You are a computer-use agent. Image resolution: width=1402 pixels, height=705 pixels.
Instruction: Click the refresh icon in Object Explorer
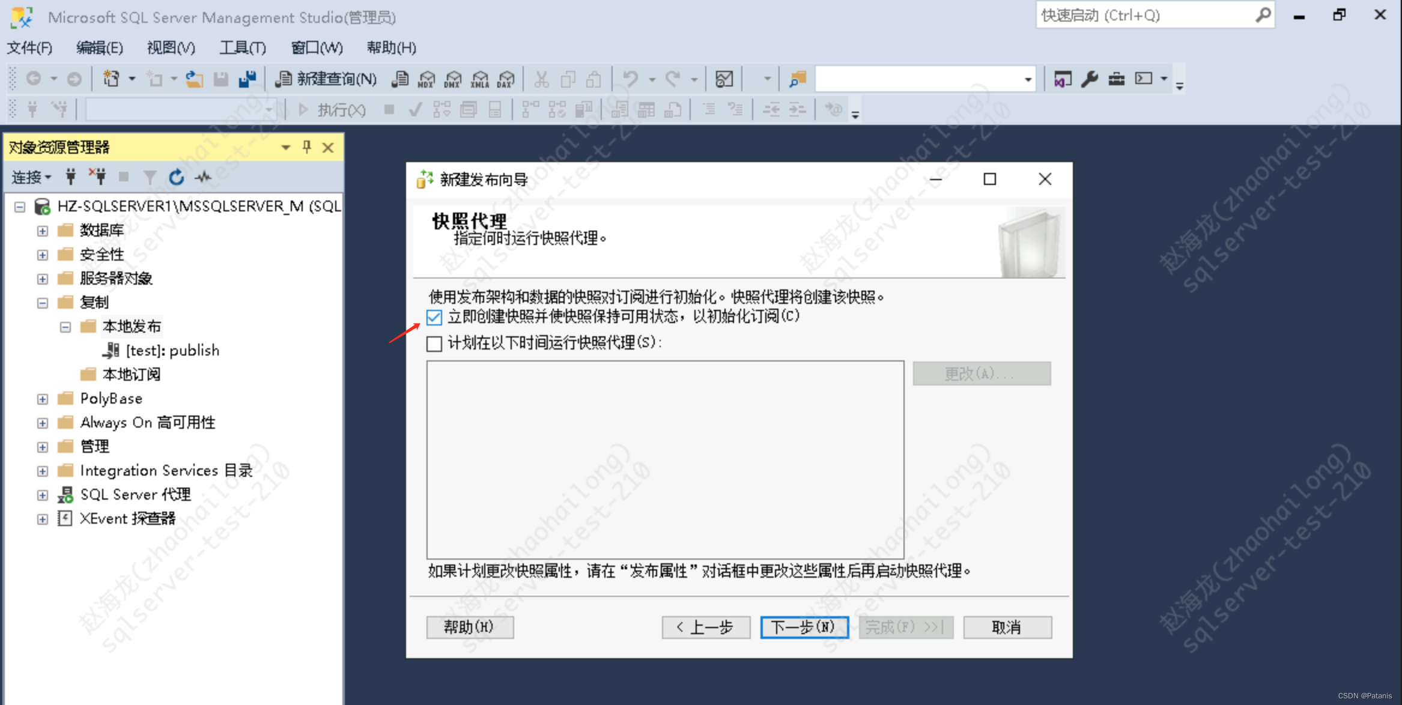[x=176, y=177]
